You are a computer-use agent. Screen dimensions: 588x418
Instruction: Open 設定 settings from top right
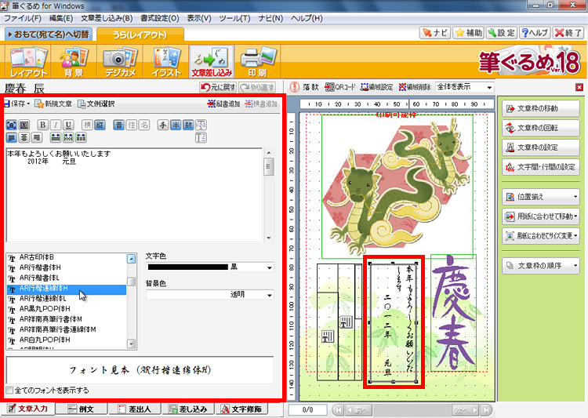[x=502, y=33]
